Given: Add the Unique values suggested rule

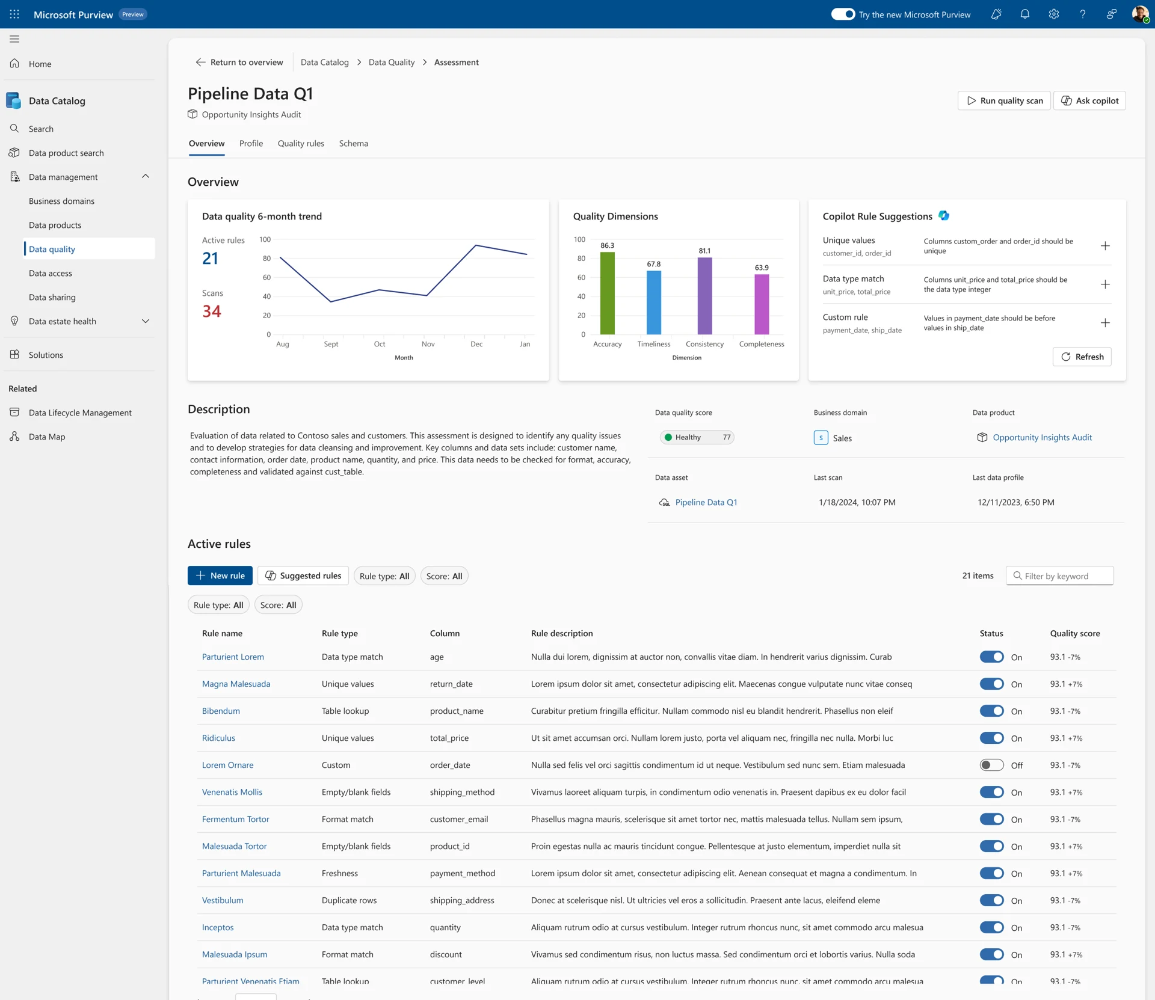Looking at the screenshot, I should tap(1105, 246).
